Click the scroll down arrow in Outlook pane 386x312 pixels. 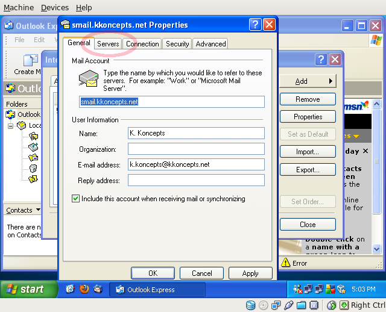click(x=376, y=249)
